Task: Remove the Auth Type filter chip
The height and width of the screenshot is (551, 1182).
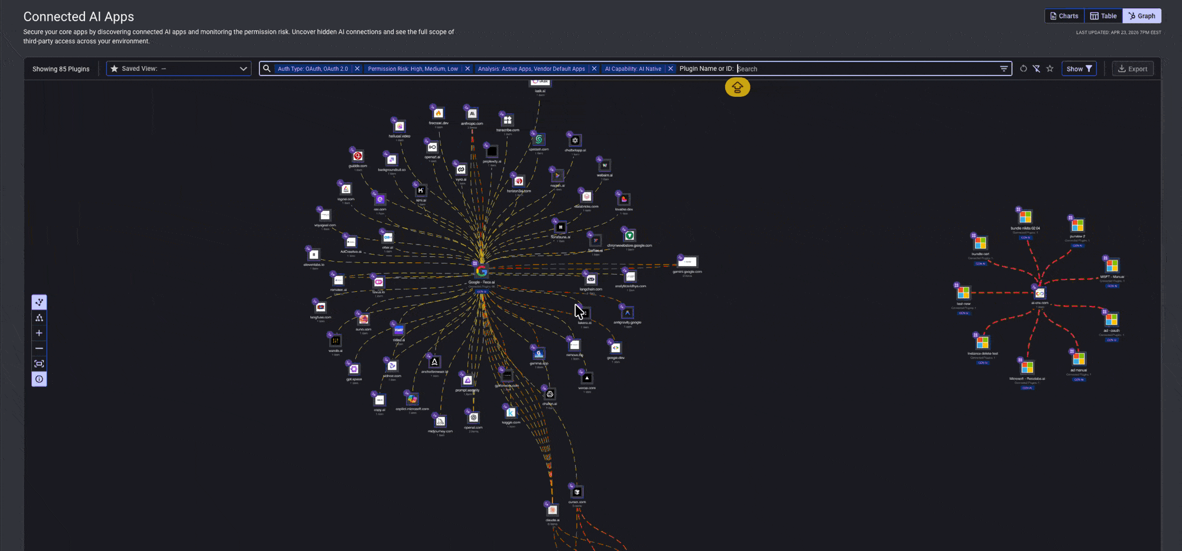Action: coord(357,69)
